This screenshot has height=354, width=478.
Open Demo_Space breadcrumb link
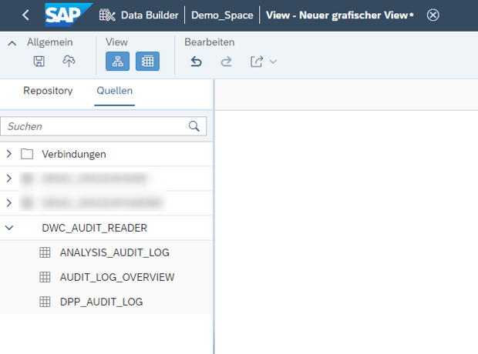coord(222,15)
